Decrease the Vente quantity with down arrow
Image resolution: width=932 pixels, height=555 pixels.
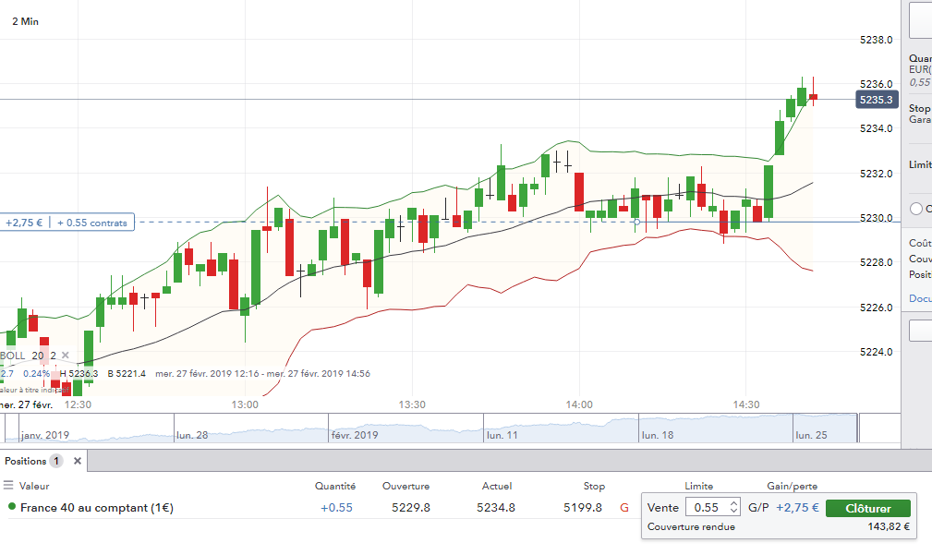[733, 511]
